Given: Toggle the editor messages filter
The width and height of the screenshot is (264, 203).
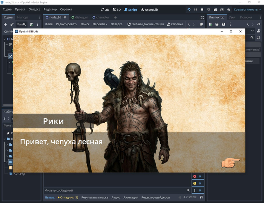Looking at the screenshot, I should [197, 191].
